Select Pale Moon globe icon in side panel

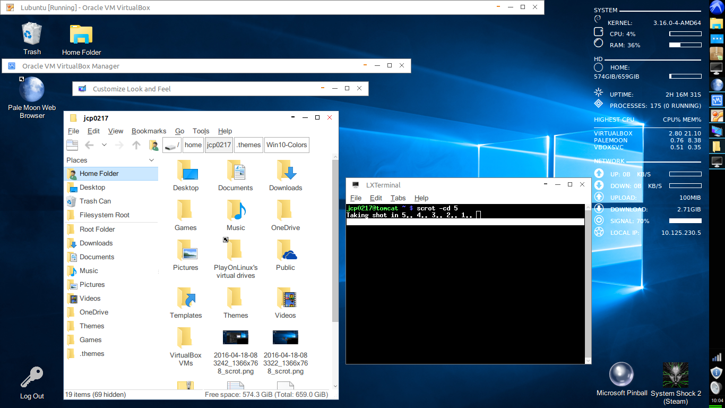click(x=717, y=84)
